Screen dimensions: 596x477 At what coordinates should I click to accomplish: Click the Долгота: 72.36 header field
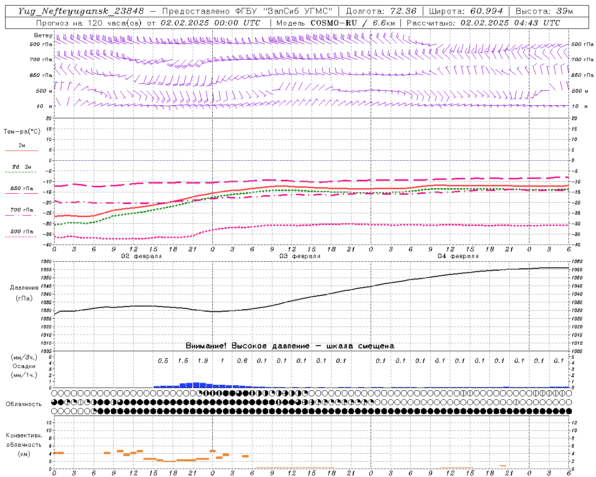click(x=381, y=11)
